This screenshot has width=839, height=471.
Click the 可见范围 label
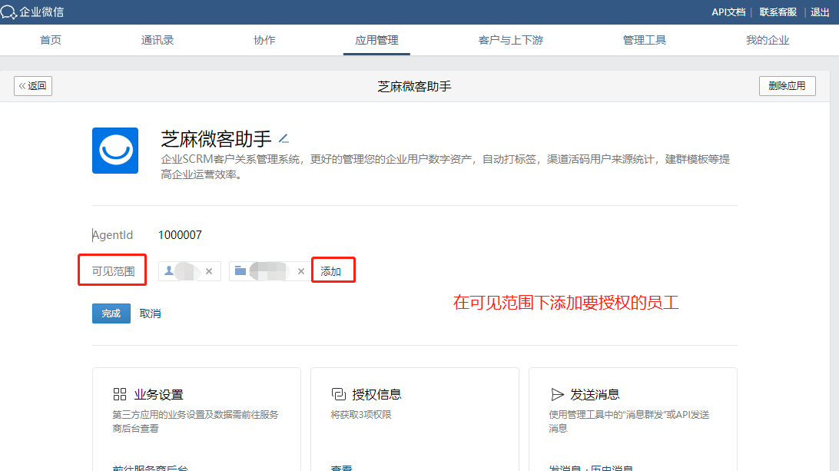pos(113,271)
